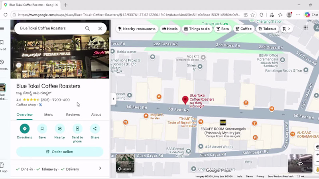This screenshot has height=179, width=319.
Task: Click the #25 Amani Woods marker
Action: (x=201, y=146)
